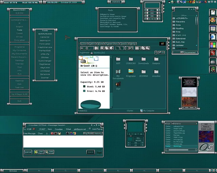
Task: Open the paint palette icon in the dock
Action: [x=213, y=20]
